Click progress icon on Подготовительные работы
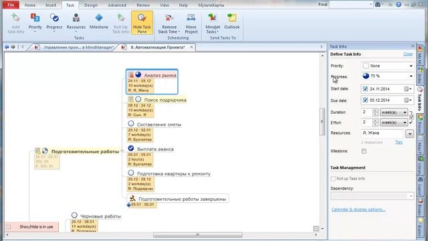428x241 pixels. tap(45, 151)
